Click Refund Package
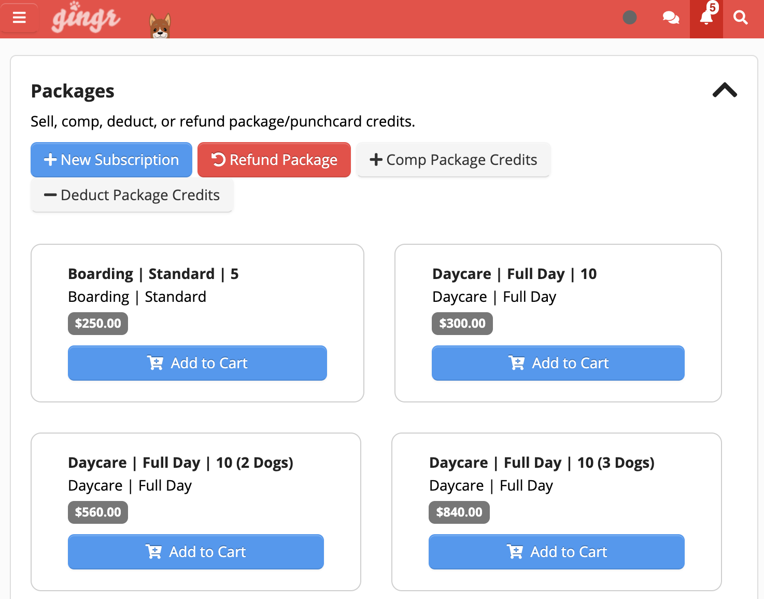Viewport: 764px width, 599px height. click(274, 160)
